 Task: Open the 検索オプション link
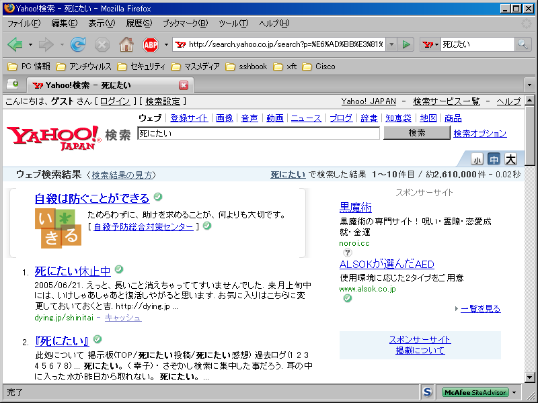click(480, 133)
